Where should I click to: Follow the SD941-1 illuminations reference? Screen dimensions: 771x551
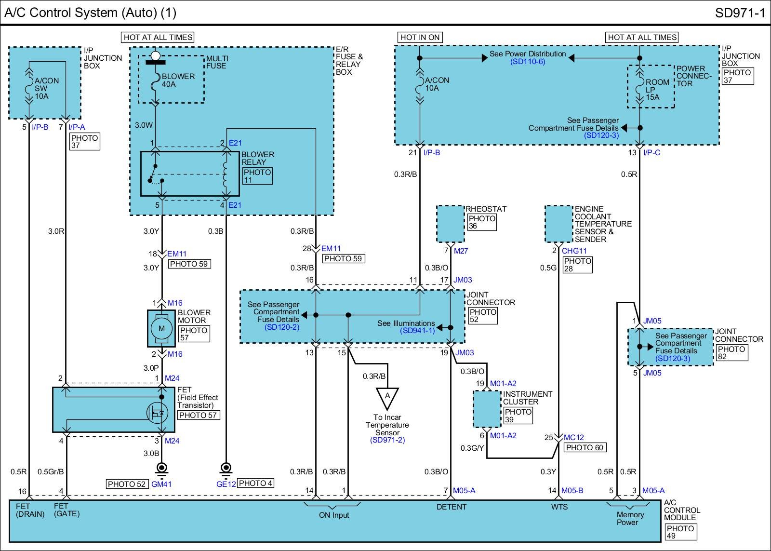[417, 331]
